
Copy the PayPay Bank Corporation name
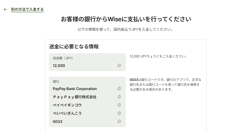(119, 89)
